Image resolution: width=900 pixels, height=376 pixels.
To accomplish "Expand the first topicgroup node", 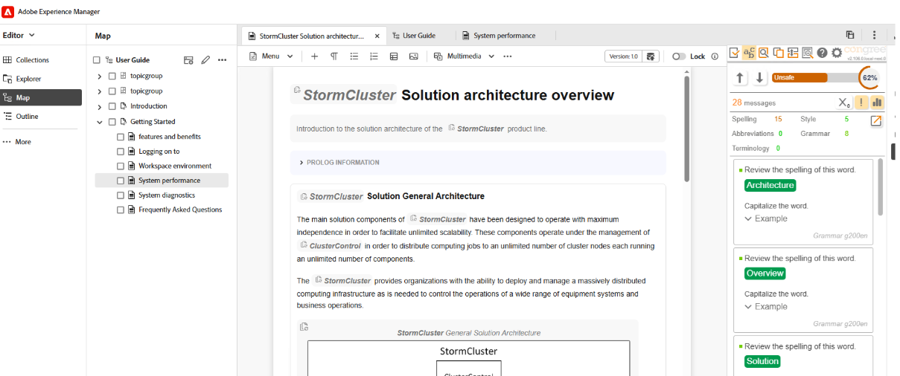I will [100, 76].
